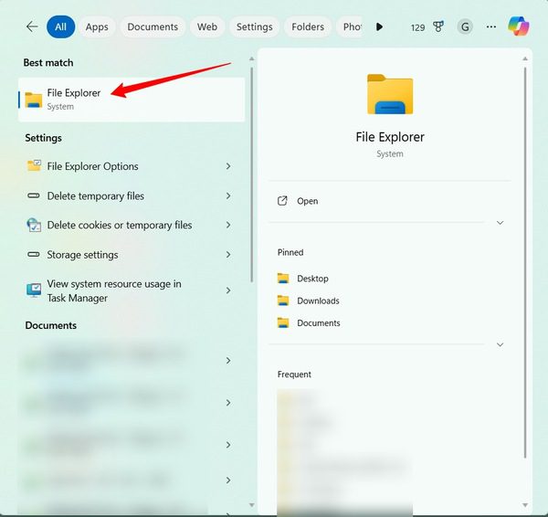Collapse actions with chevron below Open
Image resolution: width=548 pixels, height=517 pixels.
coord(501,223)
